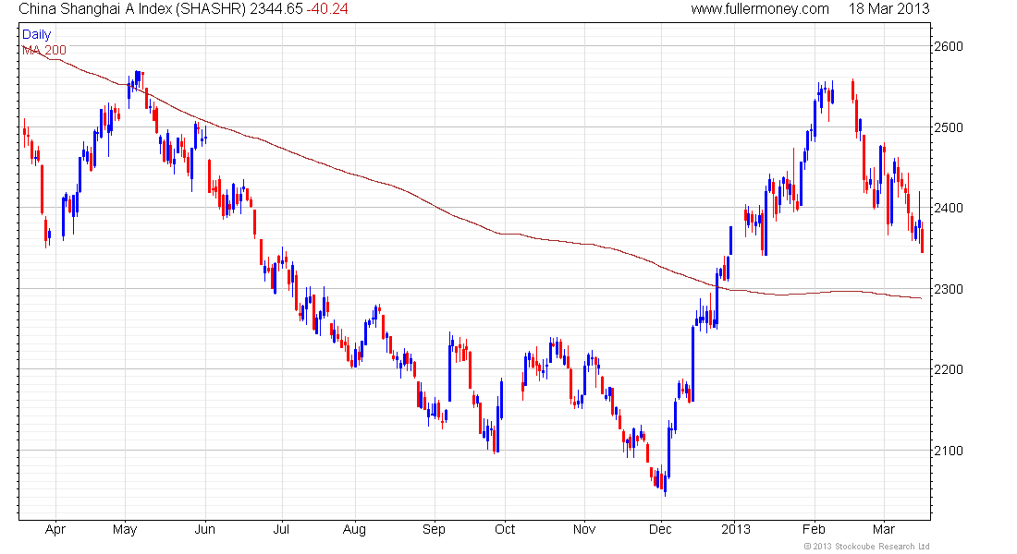The width and height of the screenshot is (1017, 554).
Task: Click the Nov month axis label
Action: point(583,529)
